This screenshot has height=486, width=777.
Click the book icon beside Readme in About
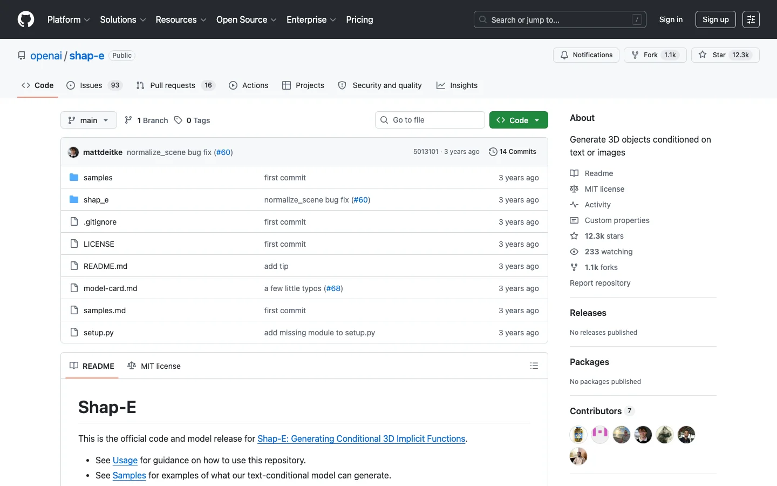(574, 173)
